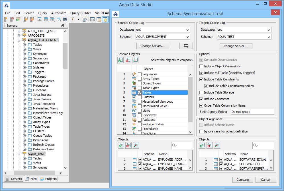The width and height of the screenshot is (284, 191).
Task: Click the register server toolbar icon
Action: point(6,19)
